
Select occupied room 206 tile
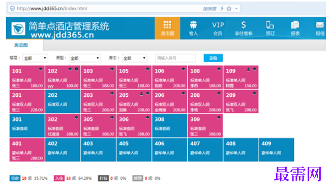[x=170, y=101]
